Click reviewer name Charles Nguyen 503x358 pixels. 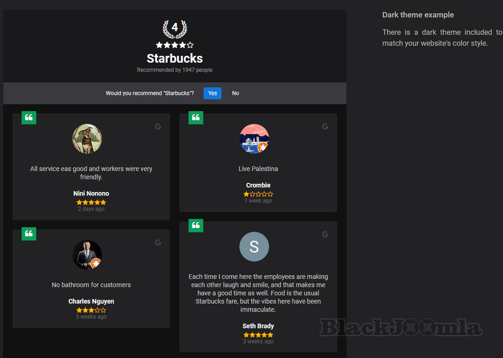(91, 301)
